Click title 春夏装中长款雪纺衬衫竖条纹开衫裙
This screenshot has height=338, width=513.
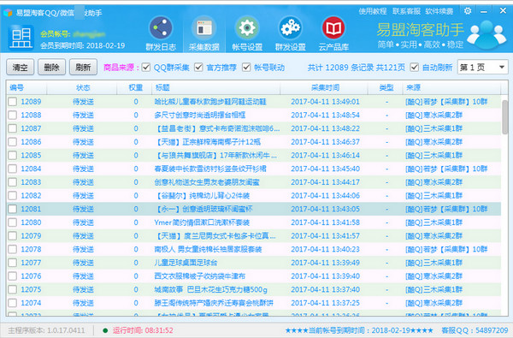coord(210,169)
